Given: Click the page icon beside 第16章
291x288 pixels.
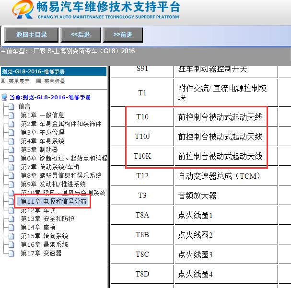Looking at the screenshot, I should point(12,245).
